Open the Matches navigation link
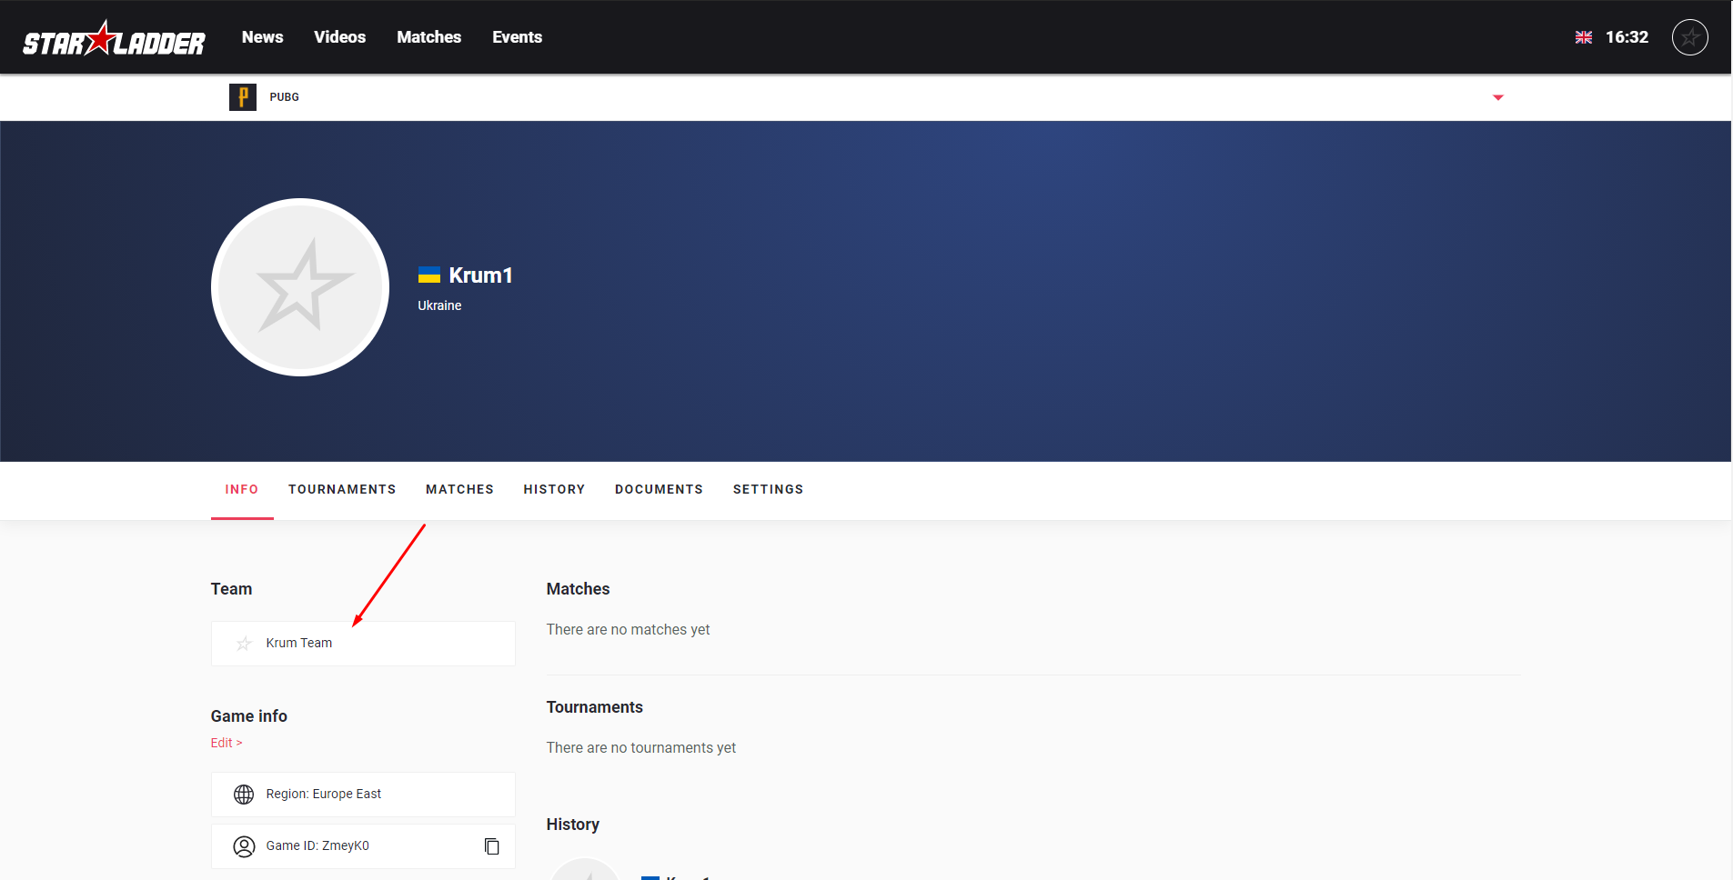The width and height of the screenshot is (1733, 880). click(x=428, y=37)
